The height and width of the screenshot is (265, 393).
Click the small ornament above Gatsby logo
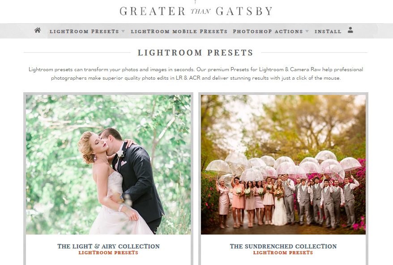point(196,2)
